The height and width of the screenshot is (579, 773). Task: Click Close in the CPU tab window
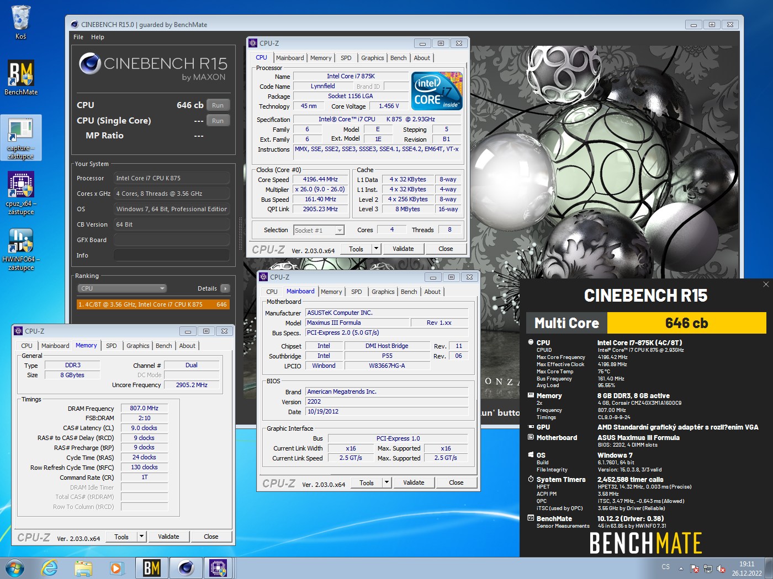pyautogui.click(x=446, y=249)
